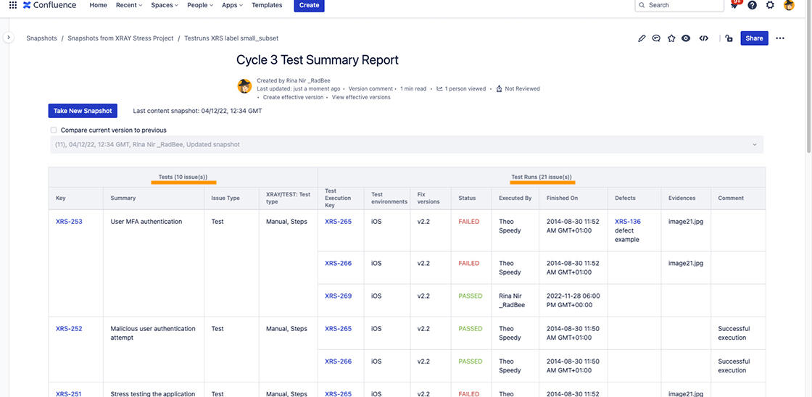The height and width of the screenshot is (397, 812).
Task: Click the Take New Snapshot button
Action: (x=83, y=111)
